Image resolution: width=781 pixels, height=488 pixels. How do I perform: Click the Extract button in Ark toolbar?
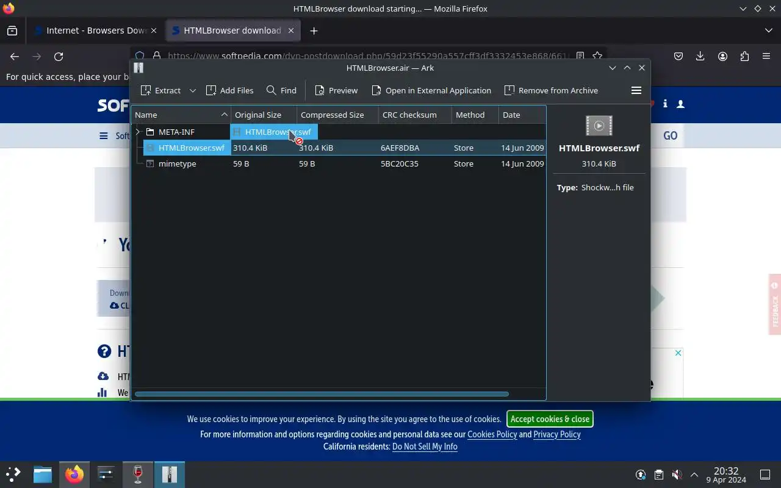point(160,90)
